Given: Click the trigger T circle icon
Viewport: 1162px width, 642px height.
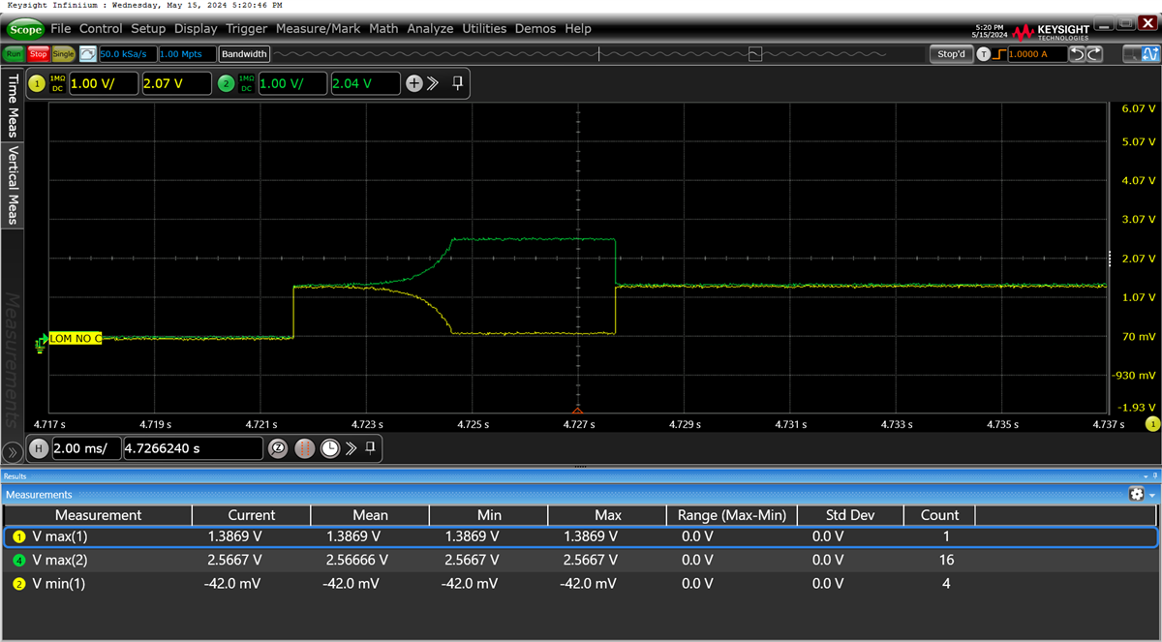Looking at the screenshot, I should tap(984, 54).
